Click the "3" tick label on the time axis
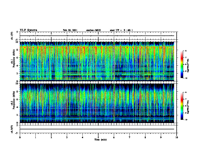Viewport: 199px width, 154px height. (67, 137)
